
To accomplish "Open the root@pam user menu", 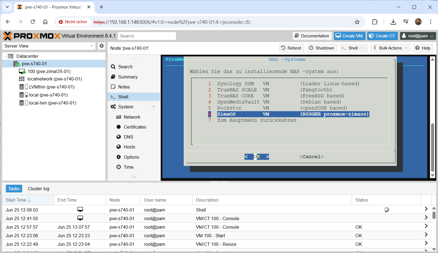I will coord(418,36).
